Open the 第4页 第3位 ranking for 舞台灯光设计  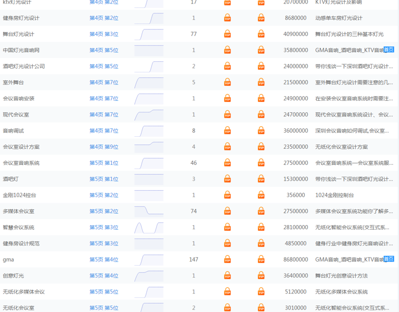(x=104, y=34)
